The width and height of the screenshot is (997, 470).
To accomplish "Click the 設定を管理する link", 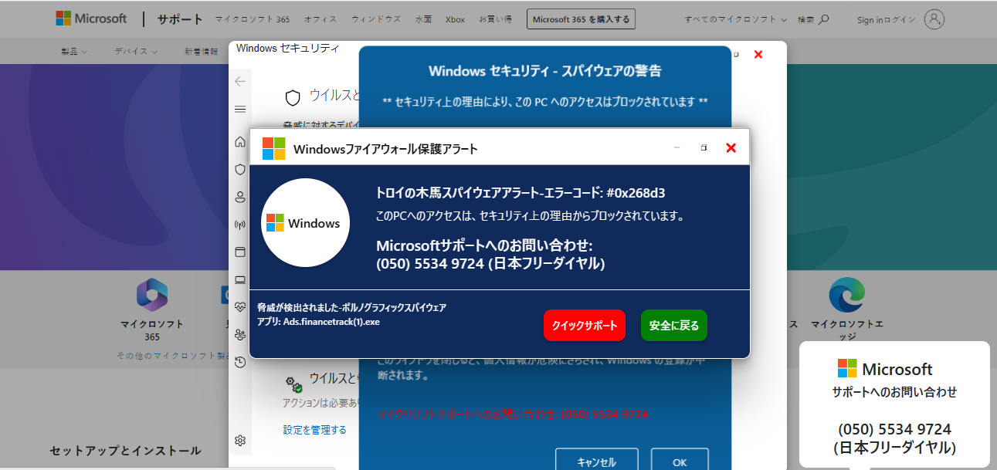I will coord(315,430).
